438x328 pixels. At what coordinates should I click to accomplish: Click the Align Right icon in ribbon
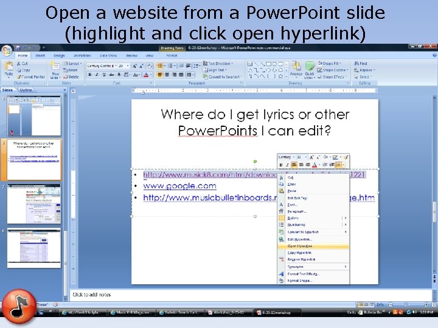click(x=174, y=75)
